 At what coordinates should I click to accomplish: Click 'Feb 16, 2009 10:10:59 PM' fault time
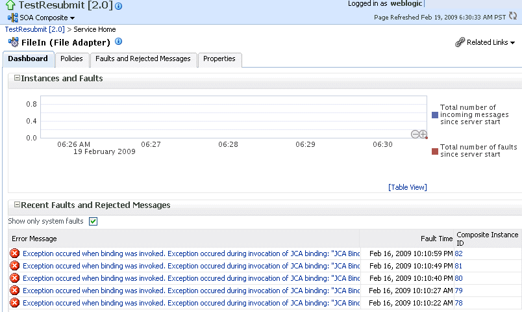pyautogui.click(x=411, y=253)
